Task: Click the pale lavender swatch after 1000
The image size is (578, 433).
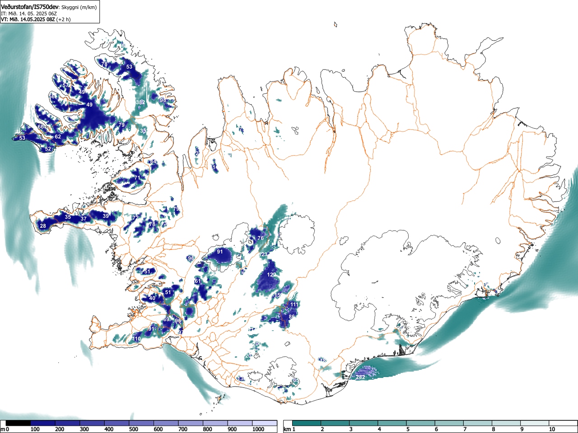Action: (265, 423)
